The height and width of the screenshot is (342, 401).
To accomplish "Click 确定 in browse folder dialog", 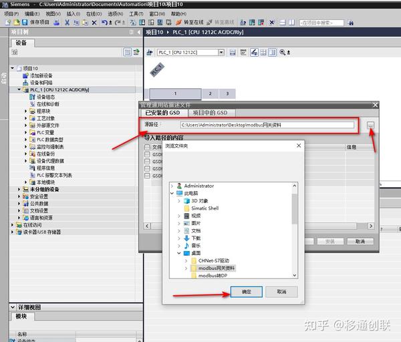I will pos(246,292).
